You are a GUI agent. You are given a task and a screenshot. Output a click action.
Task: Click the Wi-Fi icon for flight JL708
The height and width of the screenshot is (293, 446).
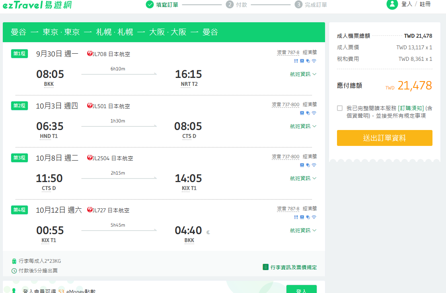tap(314, 61)
